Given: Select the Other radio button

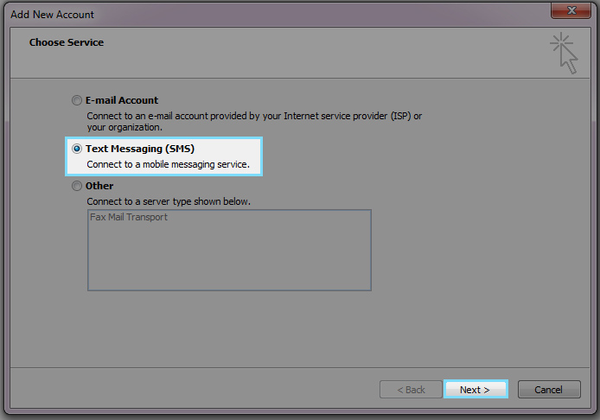Looking at the screenshot, I should 77,186.
